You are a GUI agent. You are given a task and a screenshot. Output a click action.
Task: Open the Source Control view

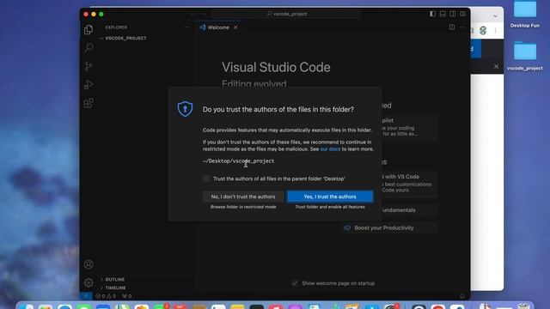[x=89, y=66]
